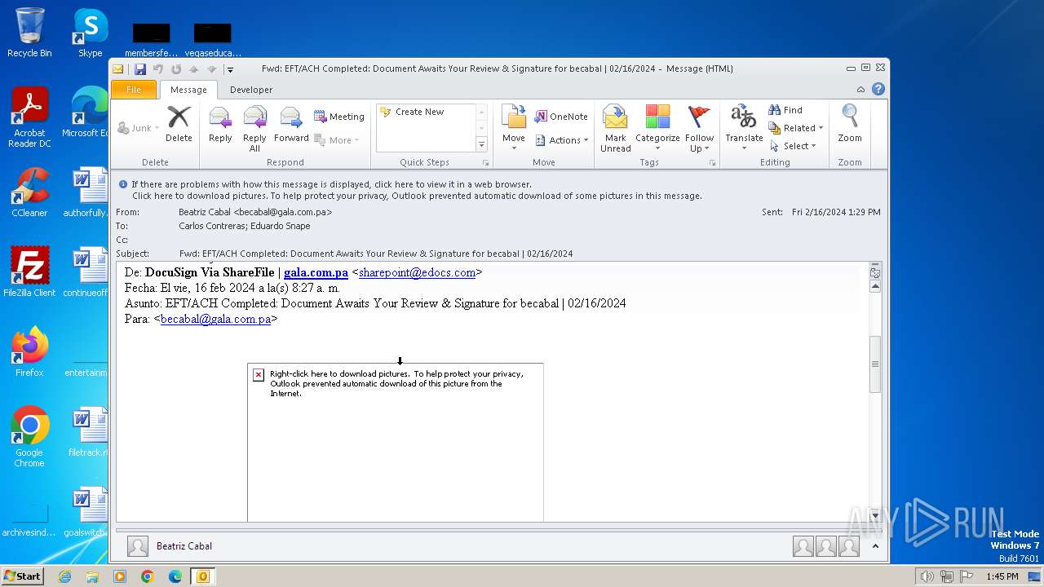Click the download pictures info line
Screen dimensions: 1044x587
[x=417, y=196]
